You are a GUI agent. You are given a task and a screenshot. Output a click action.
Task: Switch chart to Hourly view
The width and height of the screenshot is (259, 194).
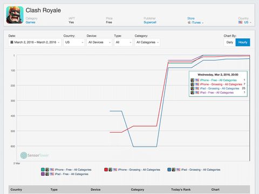point(243,43)
